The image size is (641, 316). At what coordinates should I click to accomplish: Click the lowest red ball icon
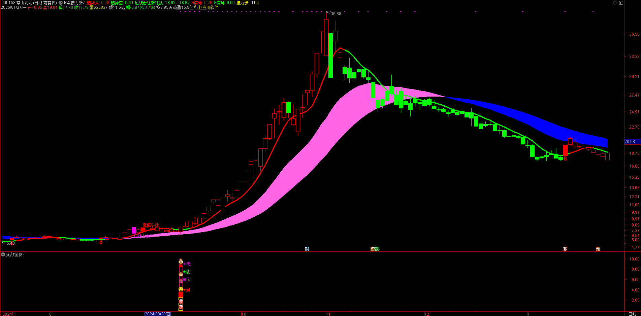pyautogui.click(x=181, y=307)
